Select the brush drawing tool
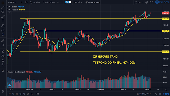 [x=3, y=17]
